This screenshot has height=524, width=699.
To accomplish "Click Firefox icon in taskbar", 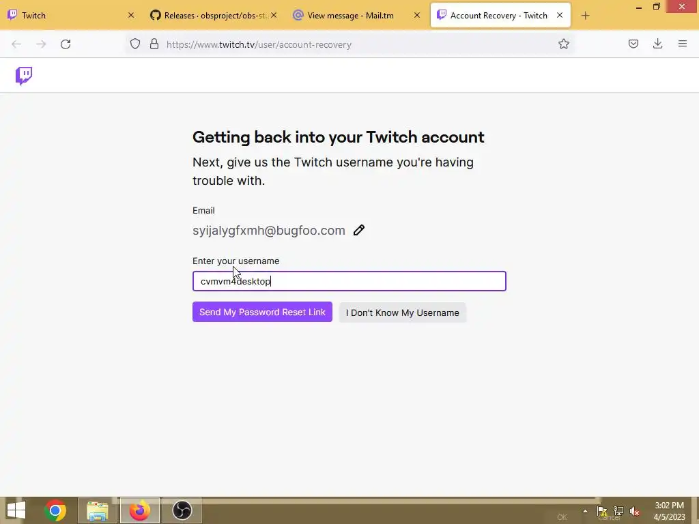I will tap(139, 510).
